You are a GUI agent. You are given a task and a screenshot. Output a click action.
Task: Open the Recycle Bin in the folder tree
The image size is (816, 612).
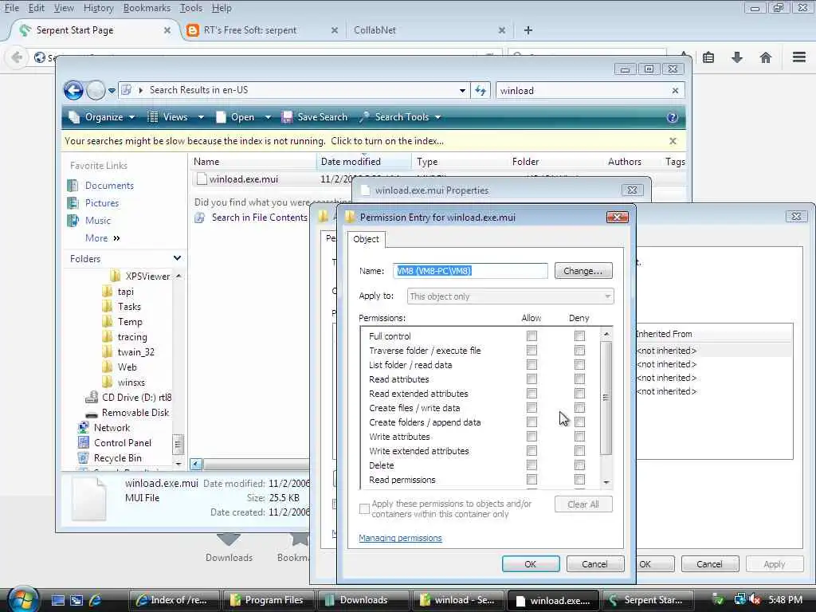click(118, 458)
